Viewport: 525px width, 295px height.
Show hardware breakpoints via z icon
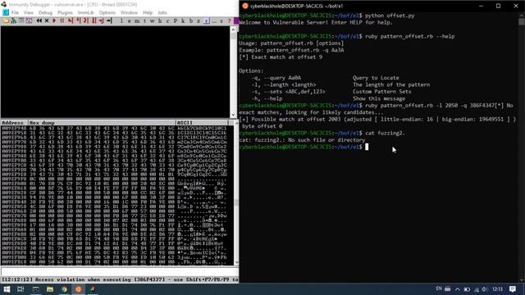pos(199,20)
